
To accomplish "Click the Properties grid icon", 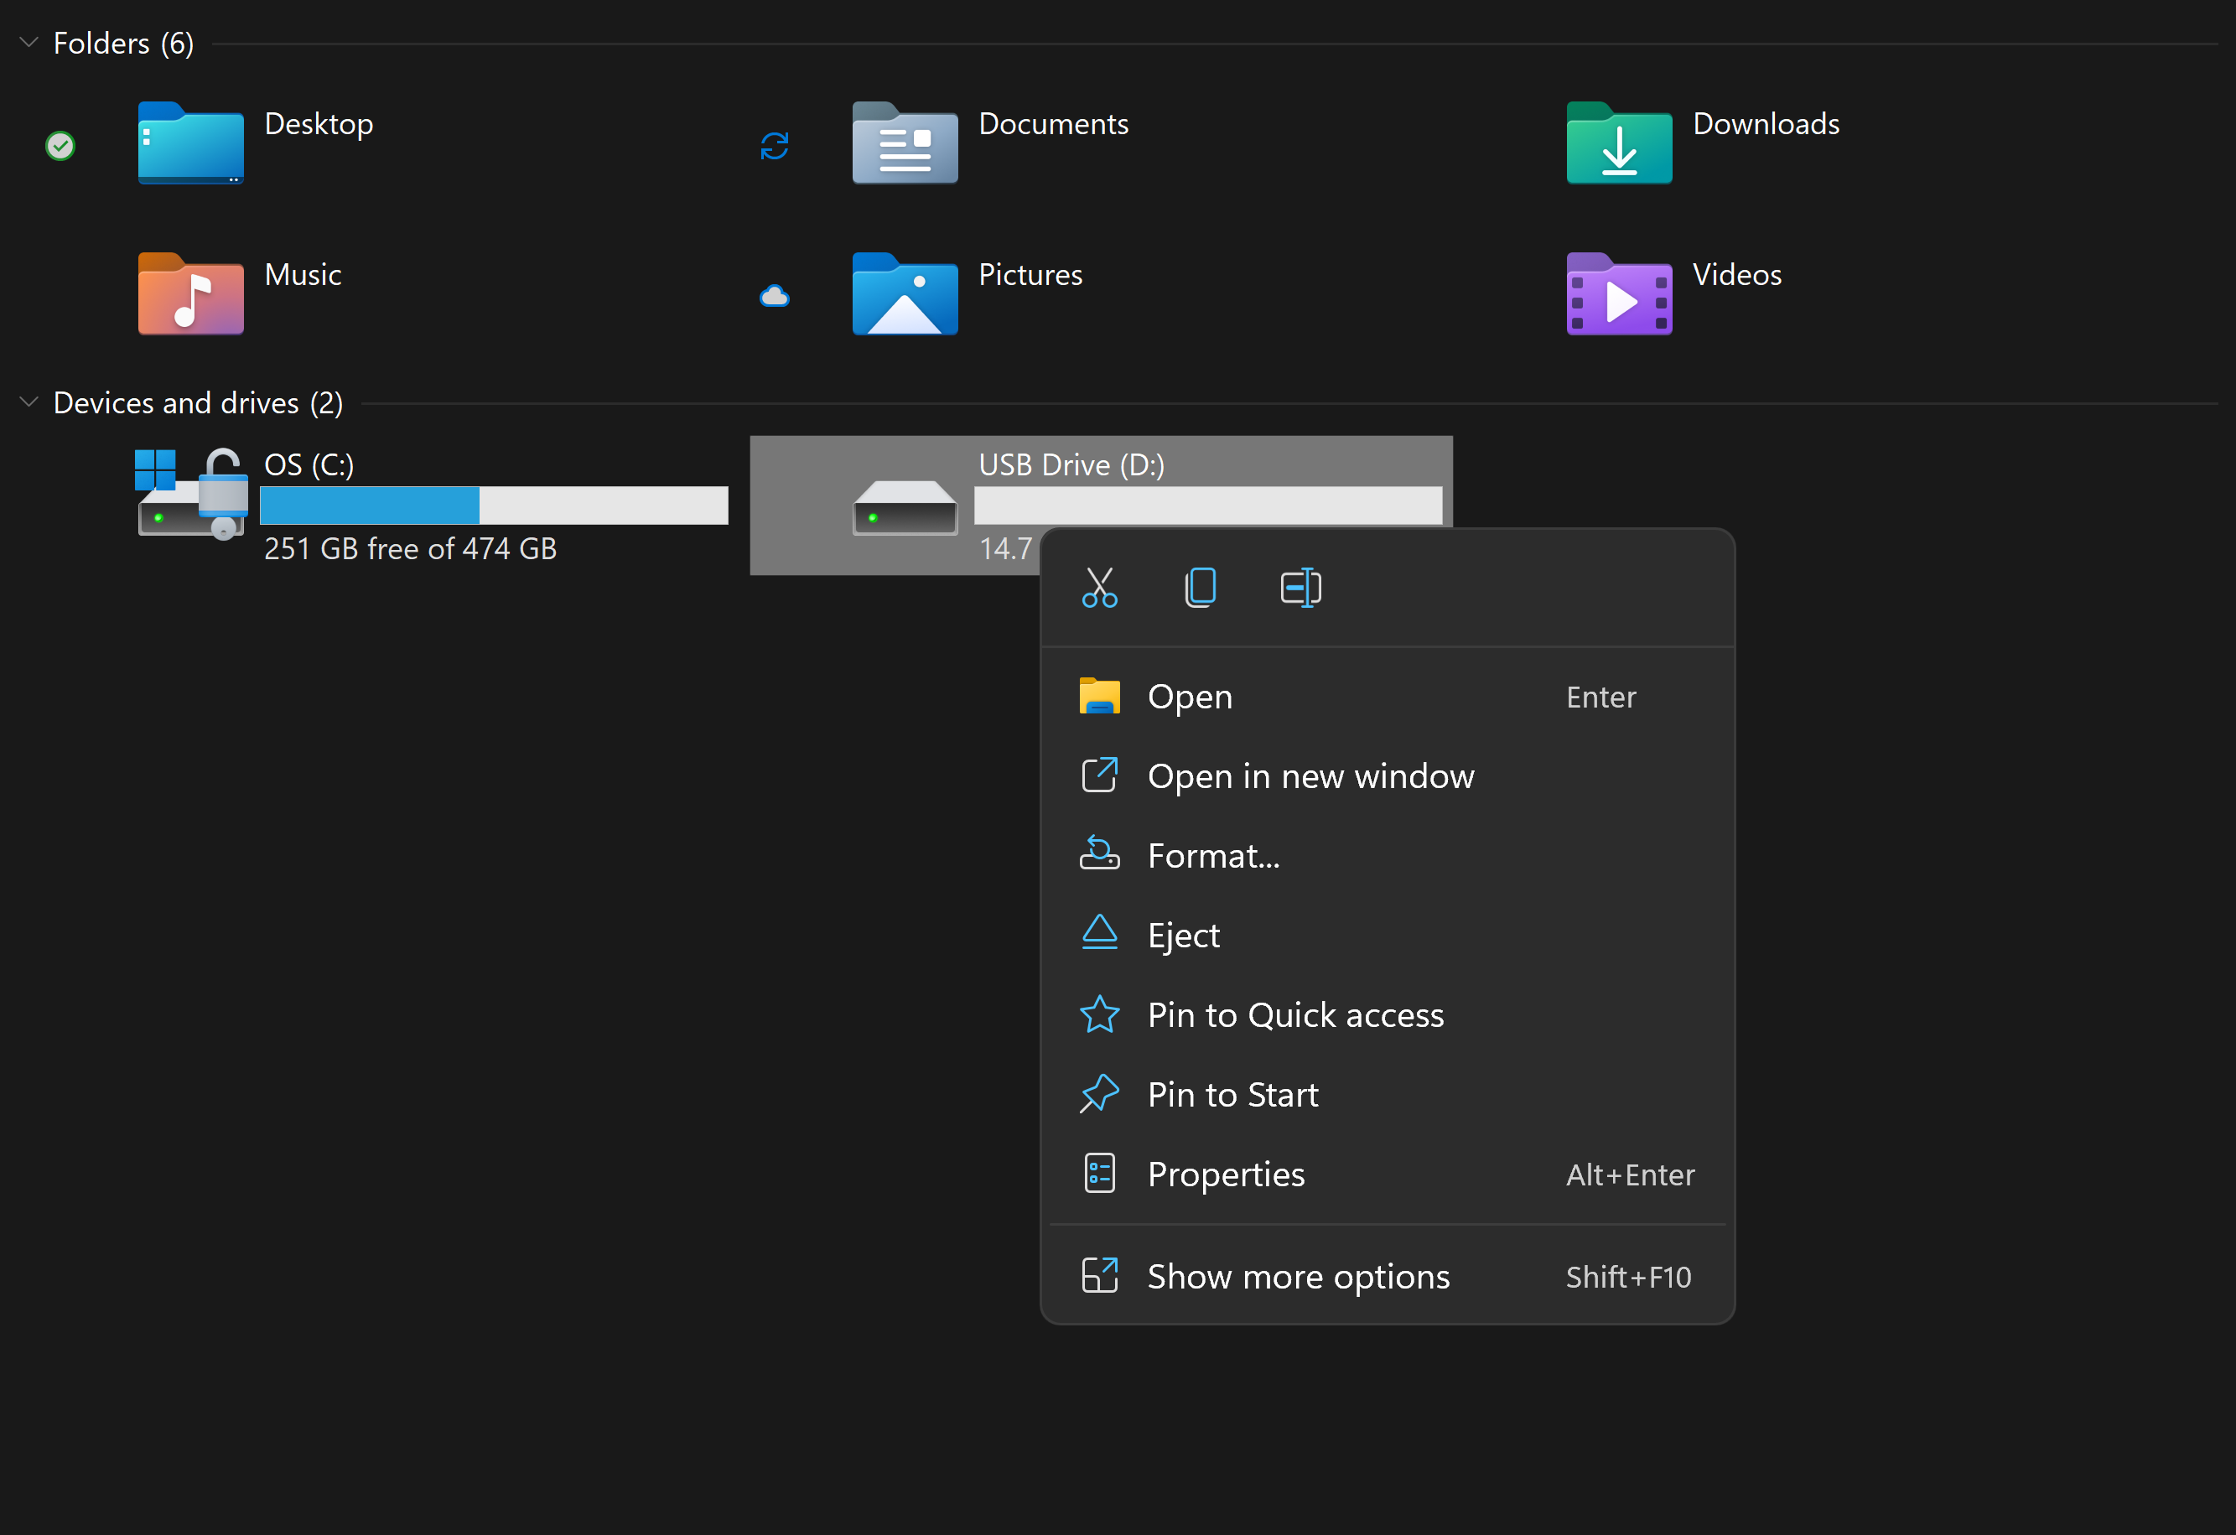I will (1096, 1173).
